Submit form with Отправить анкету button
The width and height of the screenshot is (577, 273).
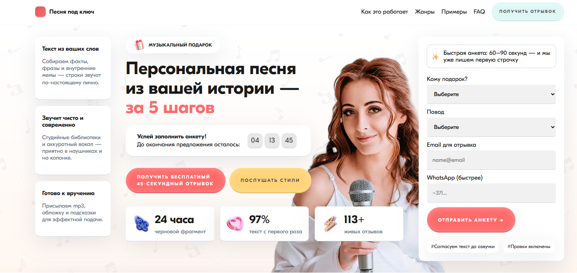(471, 220)
